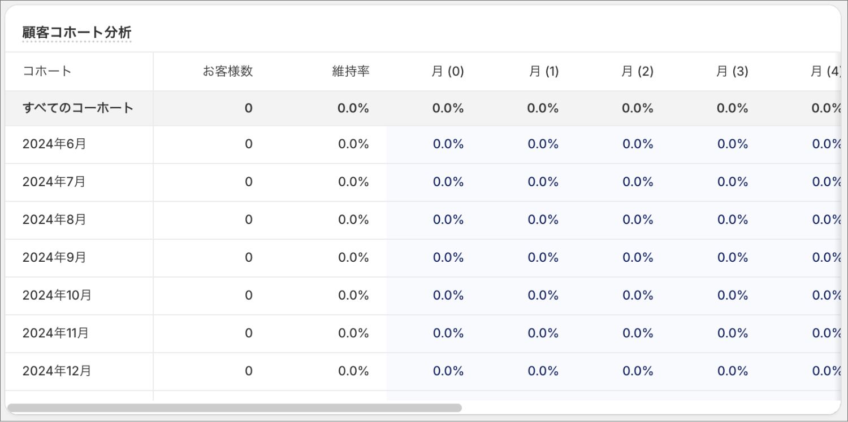The image size is (848, 422).
Task: Click 維持率 value for 2024年12月
Action: (x=353, y=371)
